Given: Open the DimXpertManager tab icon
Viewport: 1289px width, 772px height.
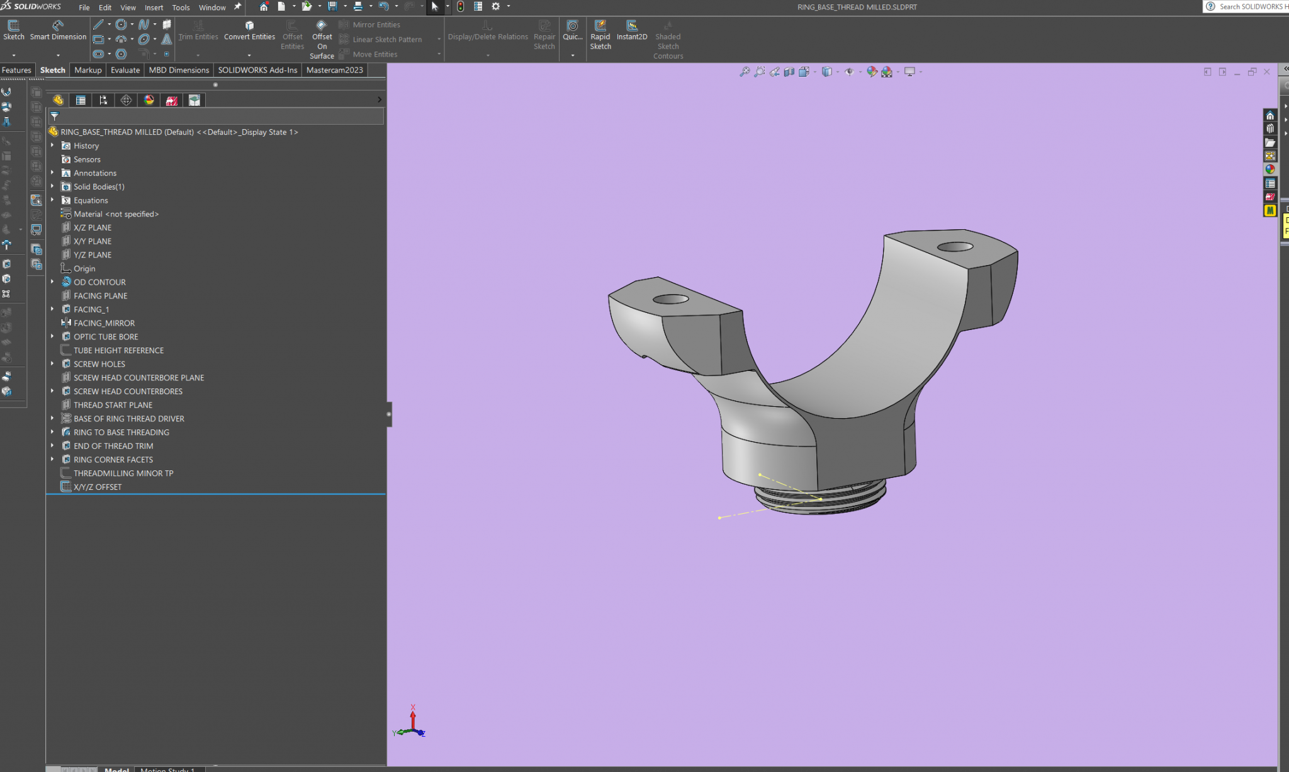Looking at the screenshot, I should [126, 100].
